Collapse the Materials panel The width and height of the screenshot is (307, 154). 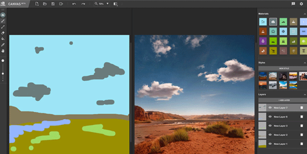305,14
